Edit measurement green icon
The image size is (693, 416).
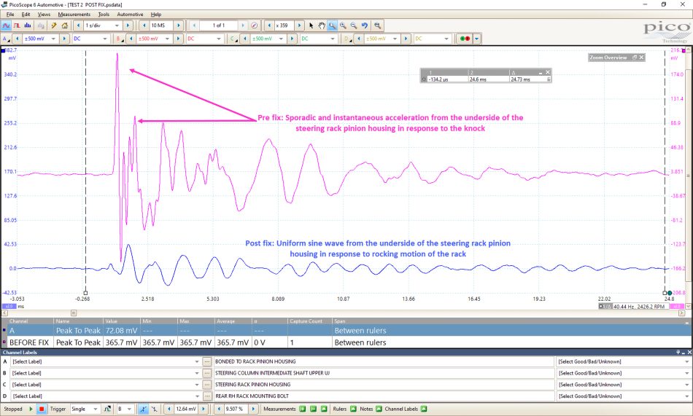(324, 409)
